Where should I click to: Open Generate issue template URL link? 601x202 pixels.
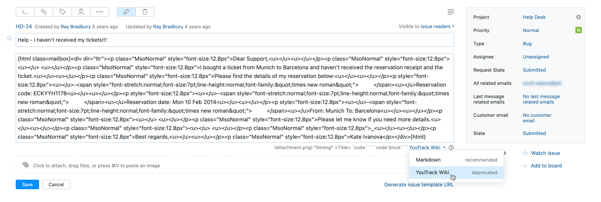click(419, 185)
